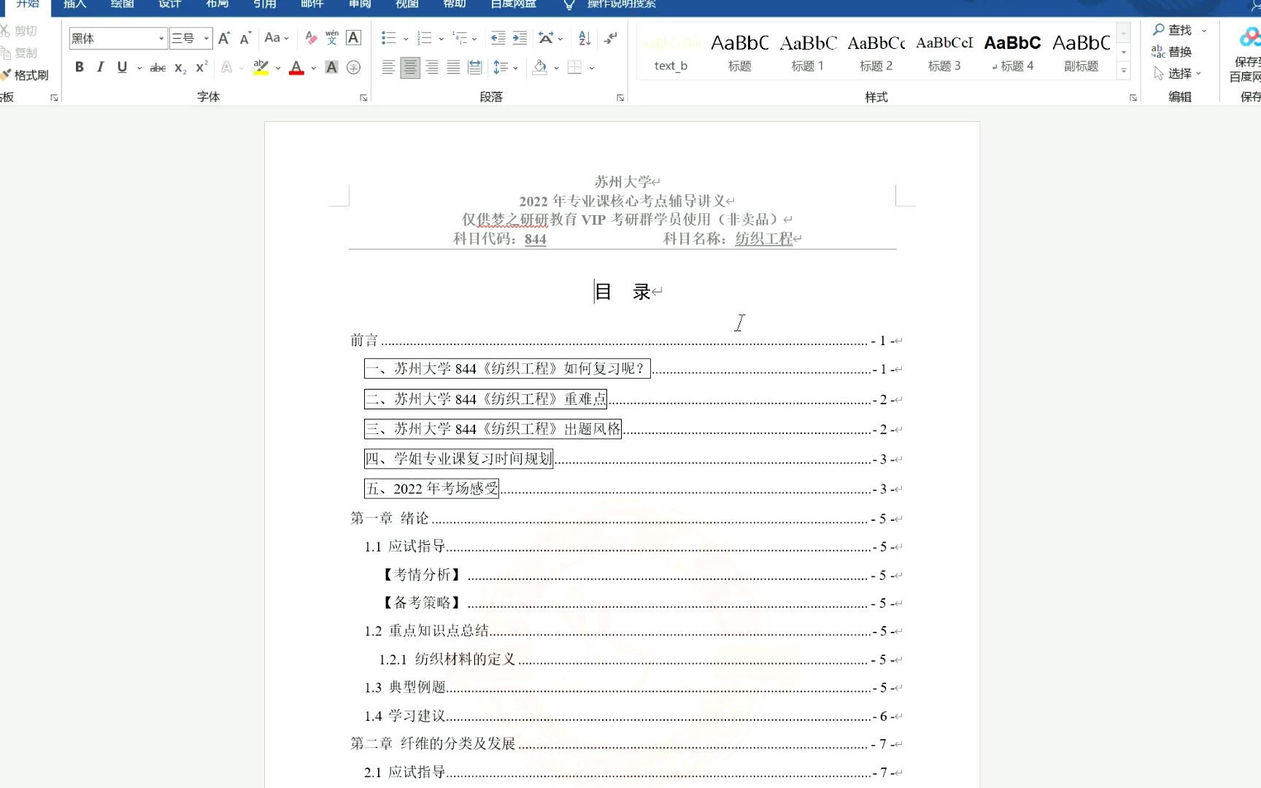This screenshot has height=788, width=1261.
Task: Toggle center alignment
Action: pos(410,68)
